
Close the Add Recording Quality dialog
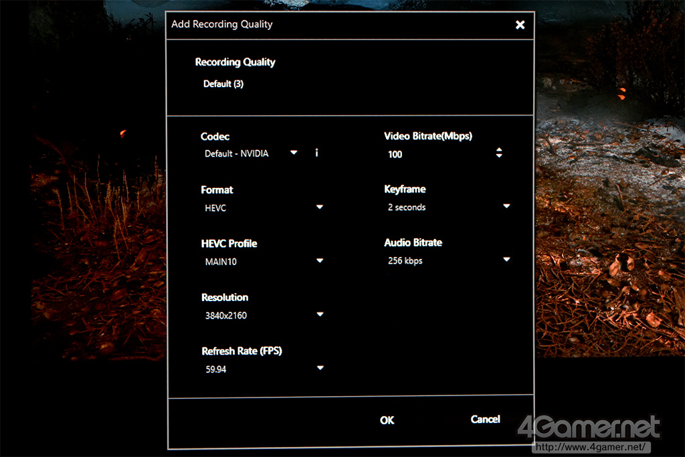[520, 25]
